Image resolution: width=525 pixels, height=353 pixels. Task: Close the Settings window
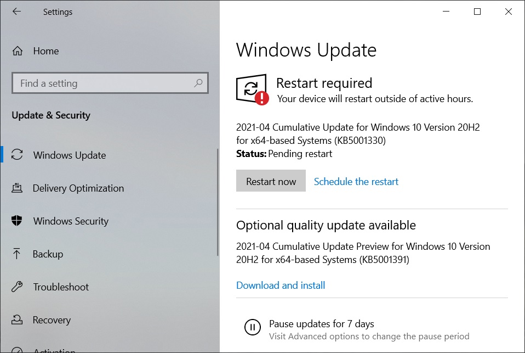[508, 12]
